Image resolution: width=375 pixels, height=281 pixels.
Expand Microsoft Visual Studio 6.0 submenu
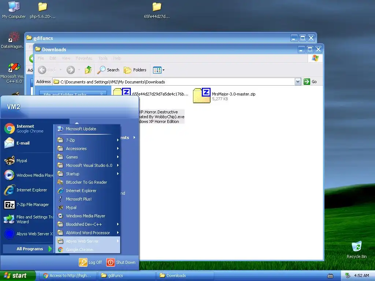click(88, 165)
